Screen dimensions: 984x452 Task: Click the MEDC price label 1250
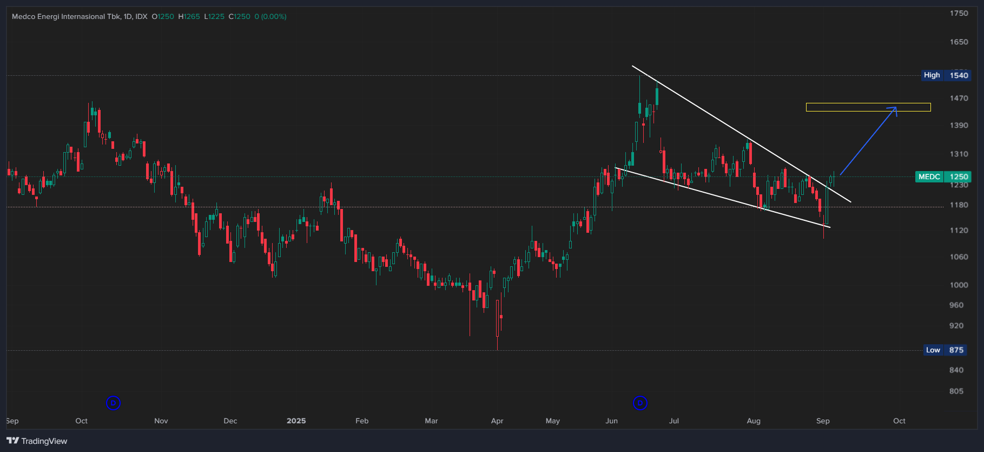pyautogui.click(x=943, y=176)
